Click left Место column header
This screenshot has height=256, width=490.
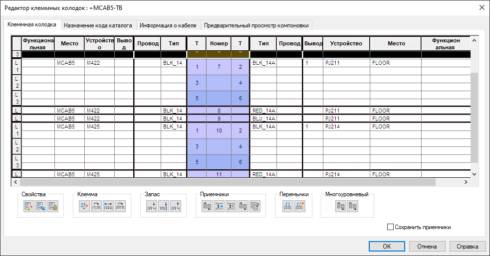click(x=69, y=43)
